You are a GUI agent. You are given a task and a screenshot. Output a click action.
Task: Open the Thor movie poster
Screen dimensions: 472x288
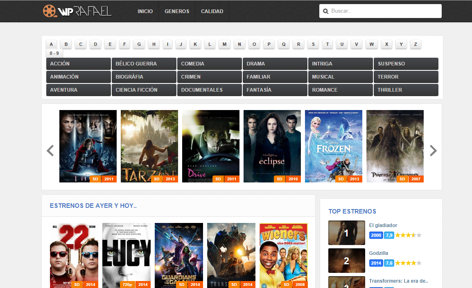point(88,146)
